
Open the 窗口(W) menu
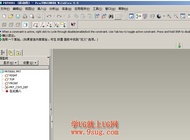click(110, 9)
